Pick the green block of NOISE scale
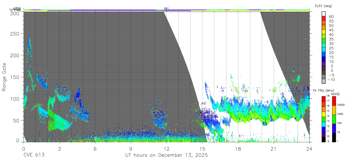 [334, 119]
